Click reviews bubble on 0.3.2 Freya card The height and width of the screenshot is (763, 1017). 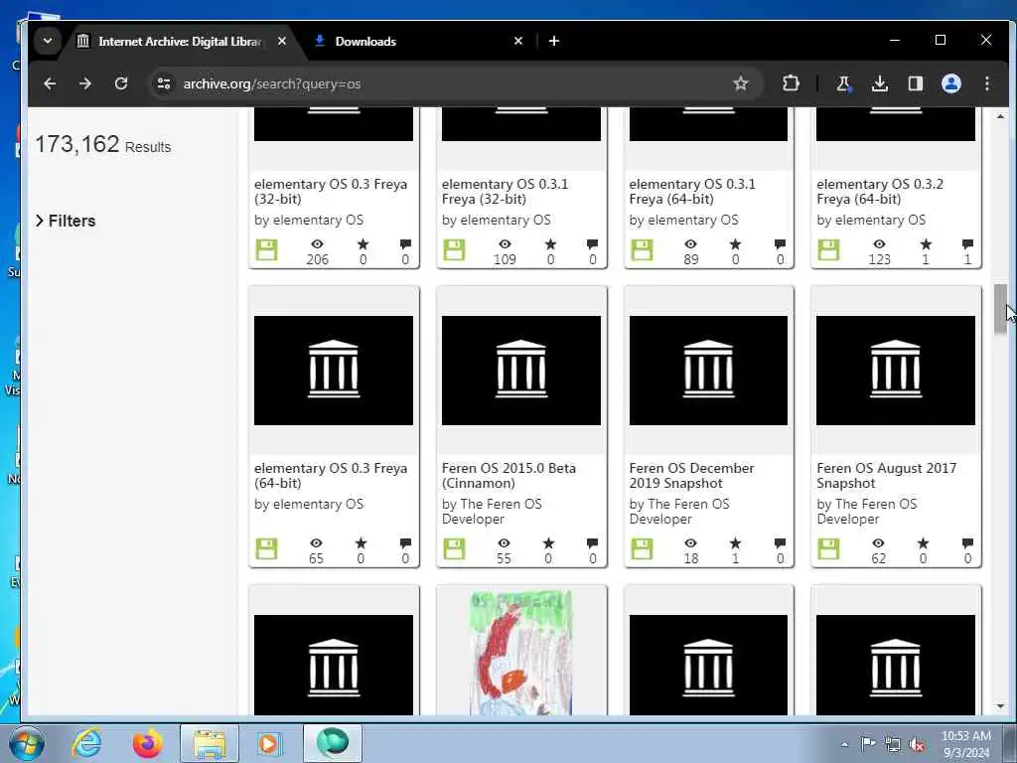(967, 244)
